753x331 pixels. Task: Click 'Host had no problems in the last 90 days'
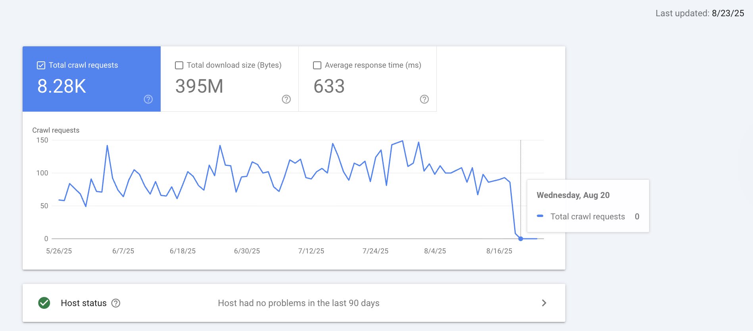click(x=298, y=303)
